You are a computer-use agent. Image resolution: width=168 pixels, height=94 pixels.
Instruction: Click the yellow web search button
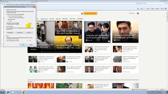click(x=90, y=13)
